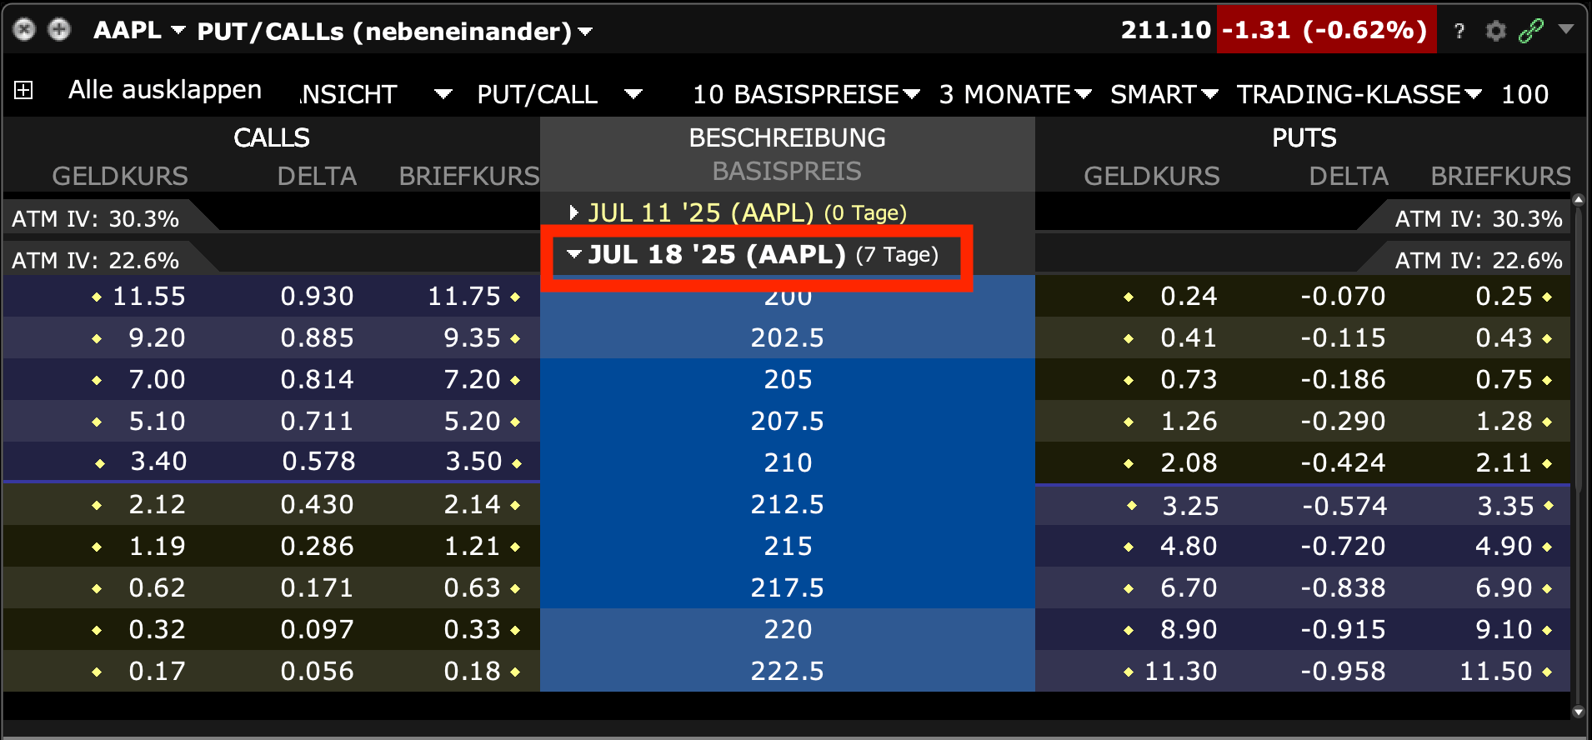Click the green chain link grouping icon
Screen dimensions: 1592x740
click(x=1534, y=30)
